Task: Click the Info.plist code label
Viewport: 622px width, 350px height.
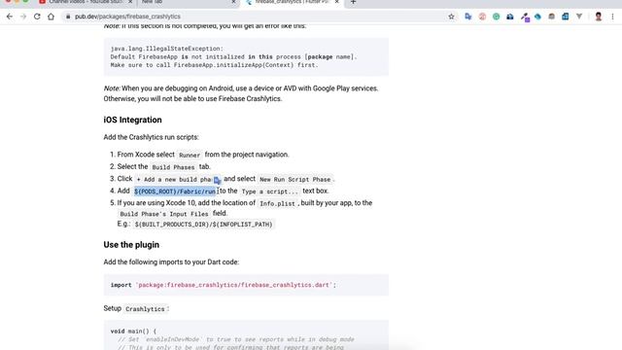Action: 277,203
